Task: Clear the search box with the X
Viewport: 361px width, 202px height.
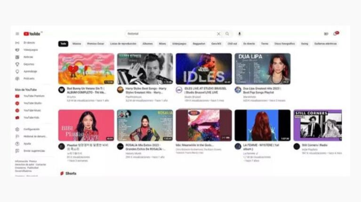Action: [218, 34]
